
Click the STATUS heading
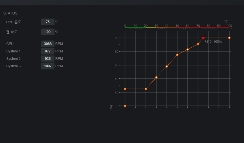tap(10, 13)
